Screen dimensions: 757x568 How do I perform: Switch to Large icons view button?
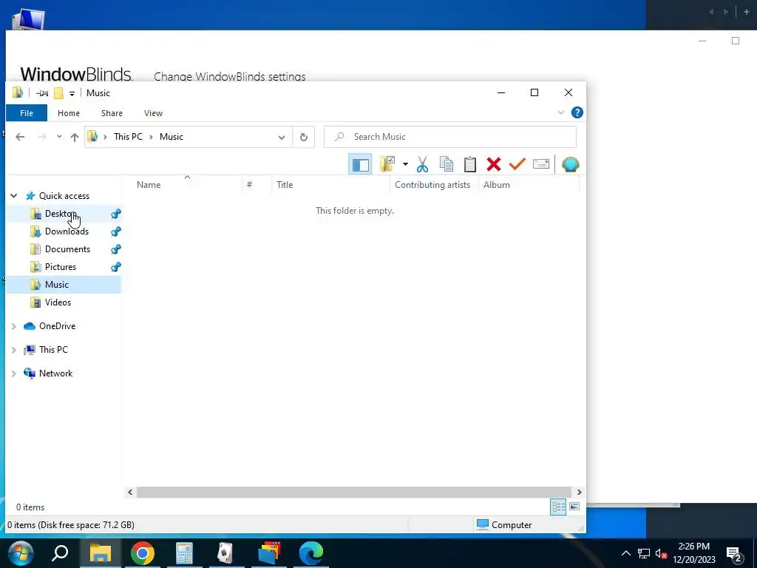[574, 507]
